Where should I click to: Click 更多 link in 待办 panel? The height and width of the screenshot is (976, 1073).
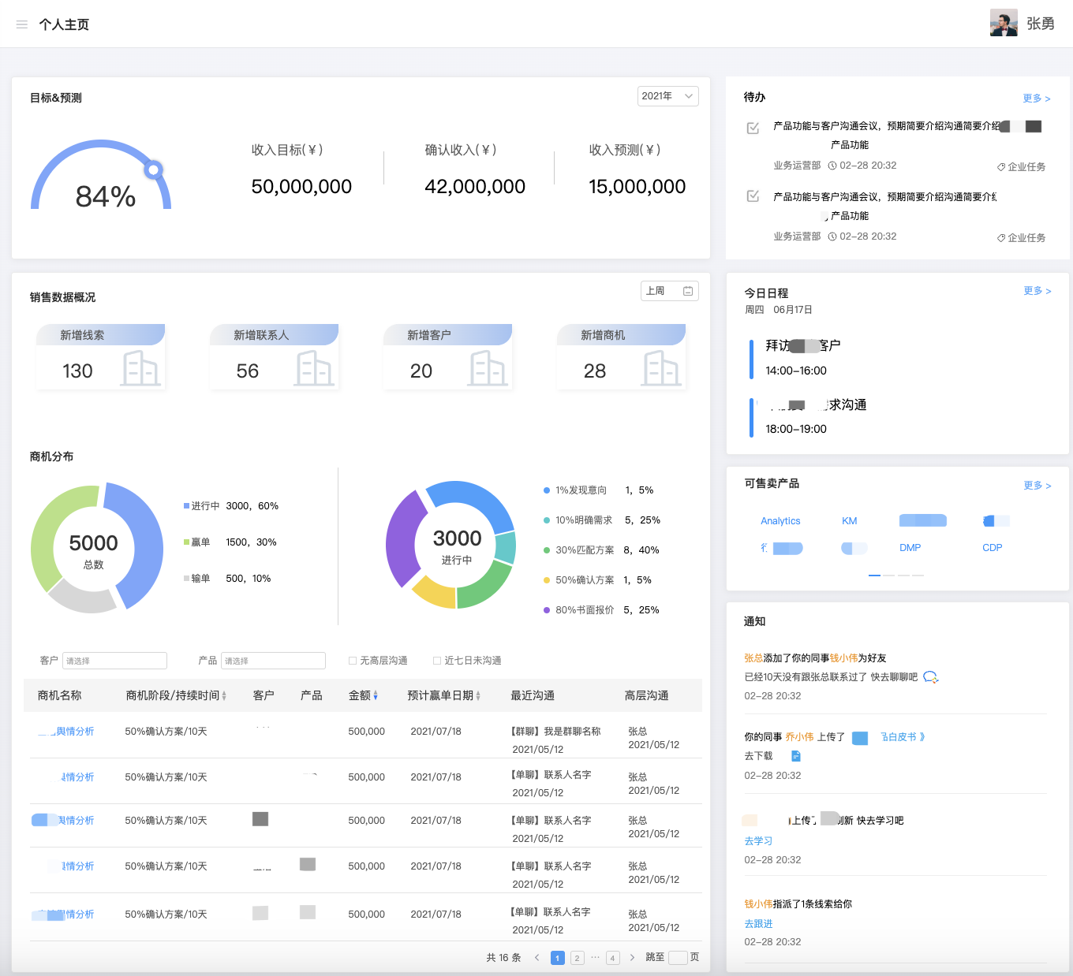1037,99
